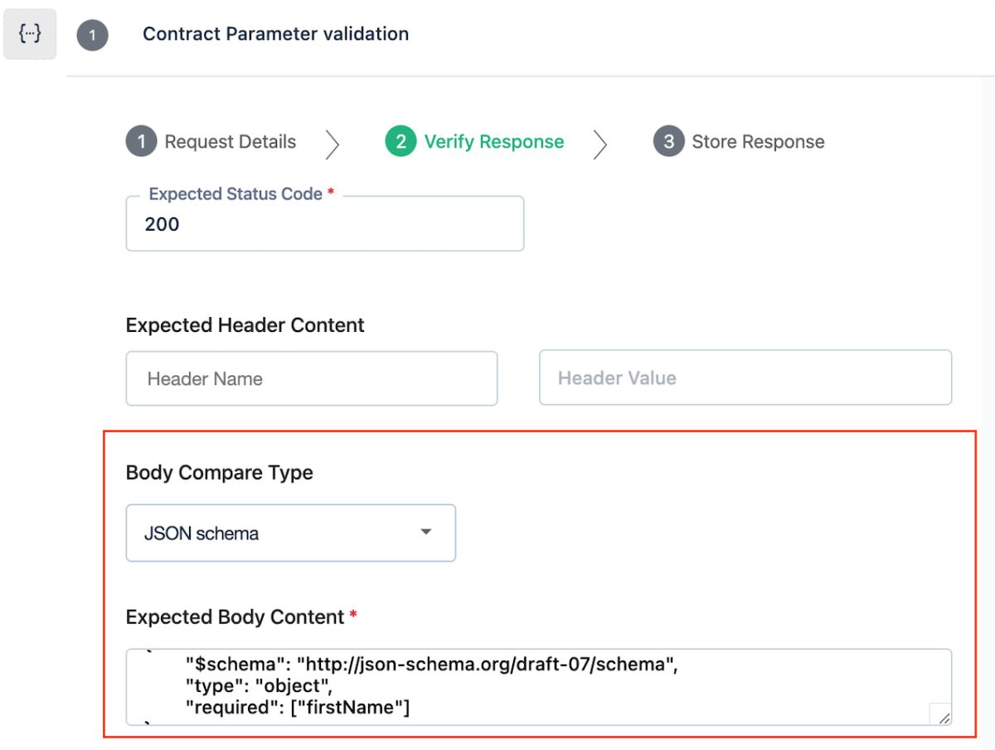Select the Verify Response step label
Viewport: 995px width, 750px height.
click(493, 142)
